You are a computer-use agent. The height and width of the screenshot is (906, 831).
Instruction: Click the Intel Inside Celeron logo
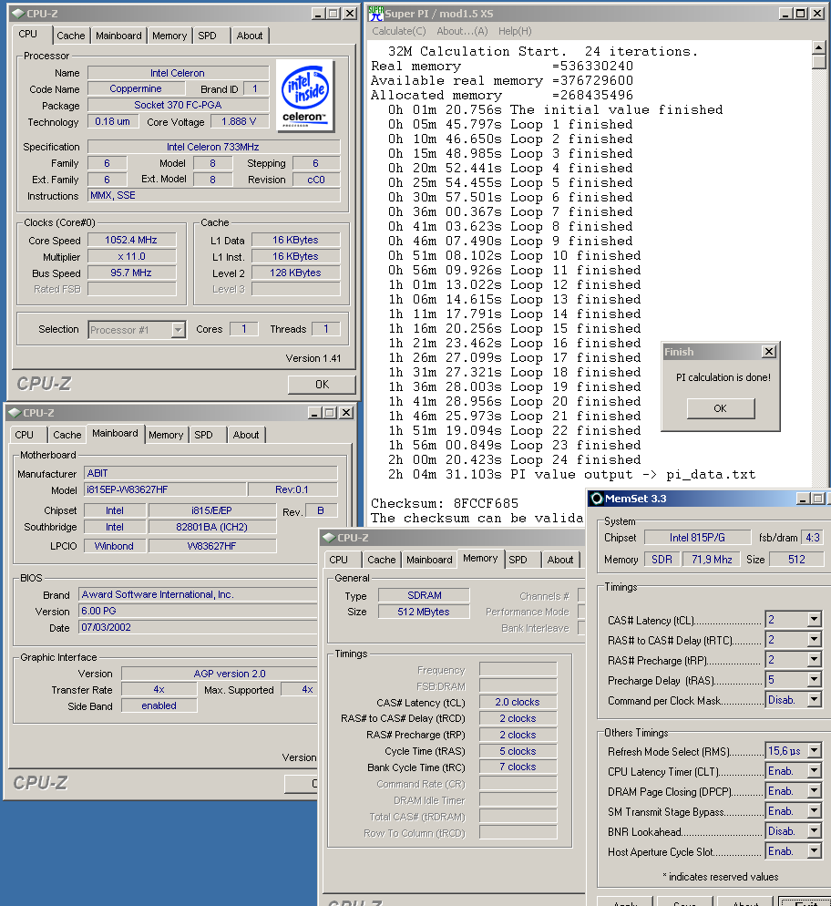[x=305, y=96]
